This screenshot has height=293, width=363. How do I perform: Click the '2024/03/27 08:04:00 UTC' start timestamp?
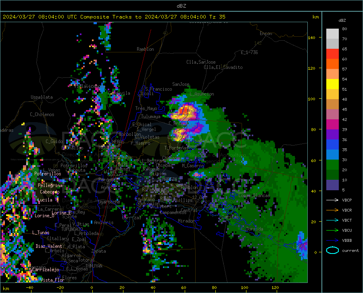point(40,17)
